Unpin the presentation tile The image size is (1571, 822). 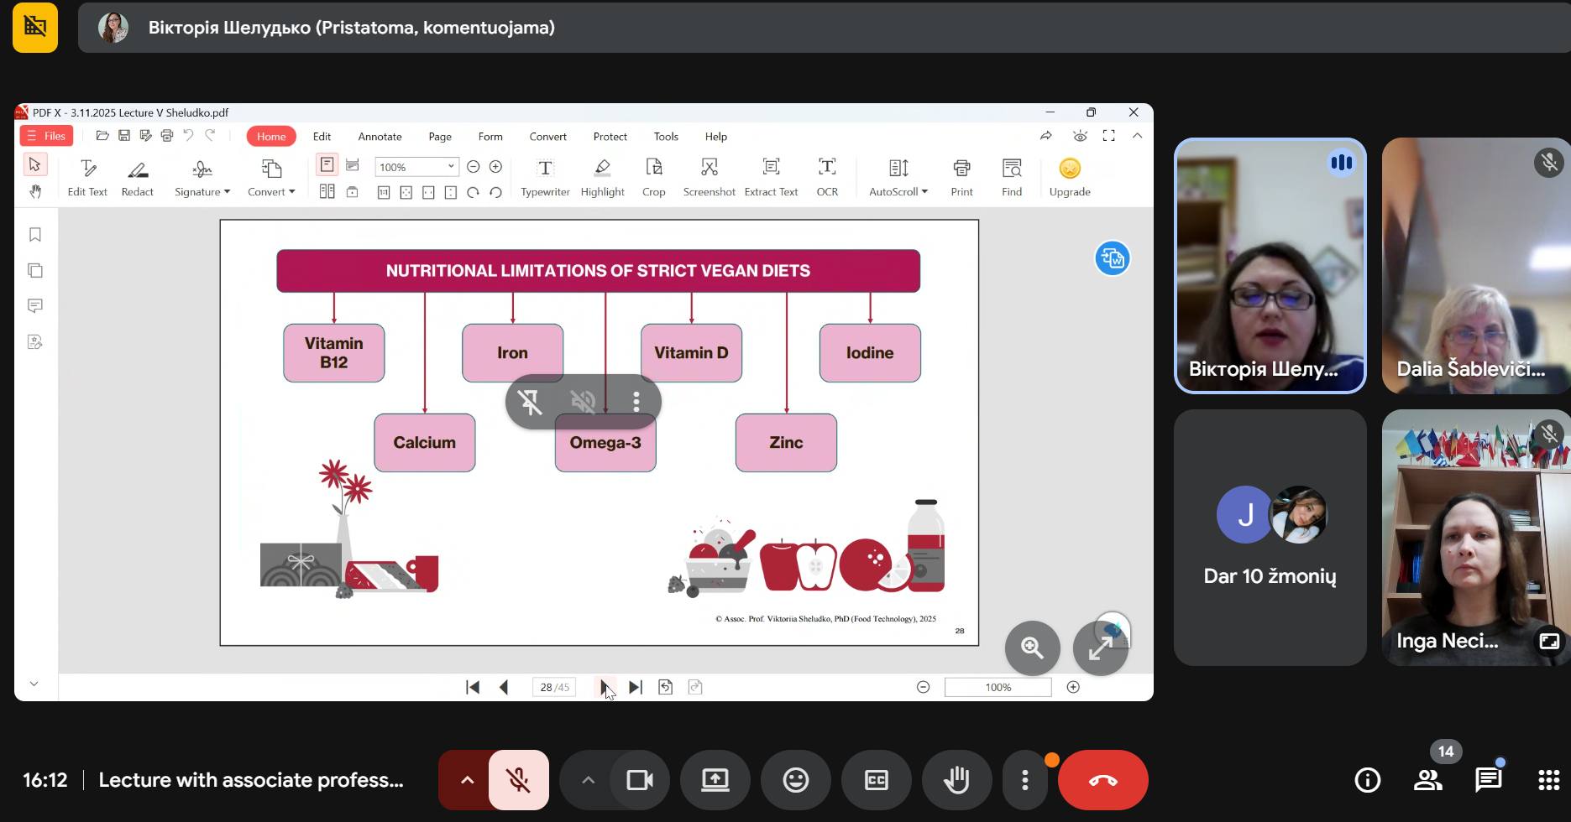(x=530, y=403)
